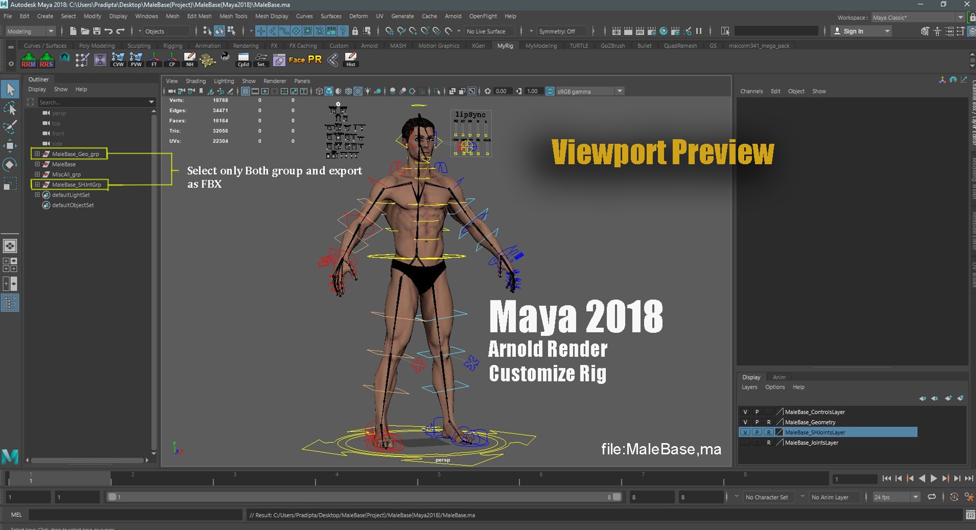976x530 pixels.
Task: Click the RRM shelf icon
Action: 28,60
